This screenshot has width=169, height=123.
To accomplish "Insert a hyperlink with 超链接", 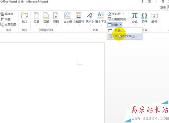I will click(x=7, y=14).
